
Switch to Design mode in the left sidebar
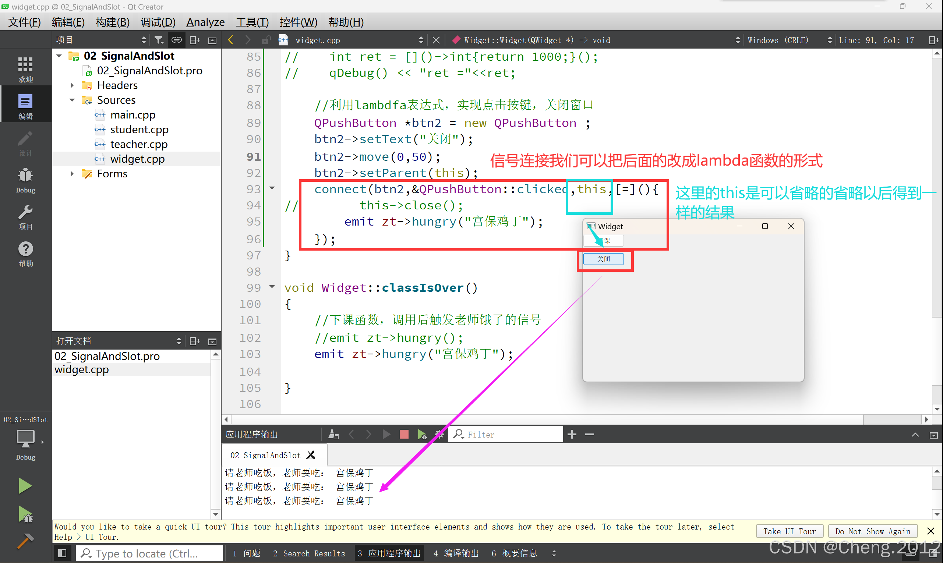pos(25,144)
